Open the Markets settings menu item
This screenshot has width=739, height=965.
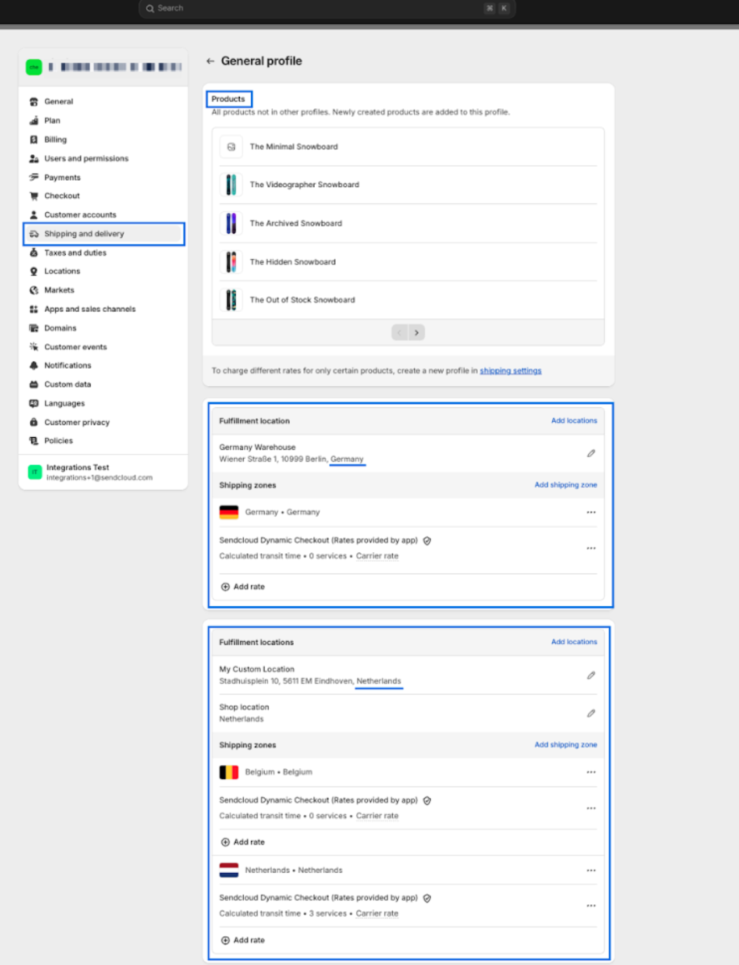point(104,290)
